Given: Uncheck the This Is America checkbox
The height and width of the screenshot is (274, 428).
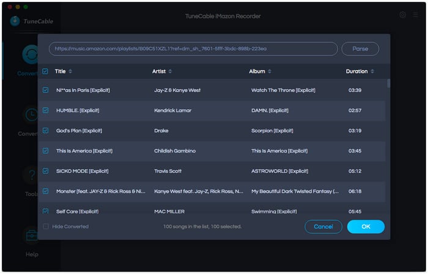Looking at the screenshot, I should [x=46, y=151].
